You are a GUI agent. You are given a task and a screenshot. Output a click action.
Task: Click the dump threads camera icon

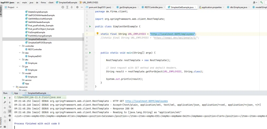[x=5, y=112]
